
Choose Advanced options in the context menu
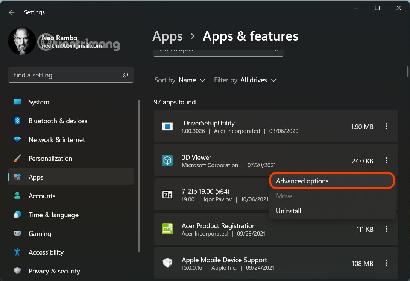pos(302,181)
